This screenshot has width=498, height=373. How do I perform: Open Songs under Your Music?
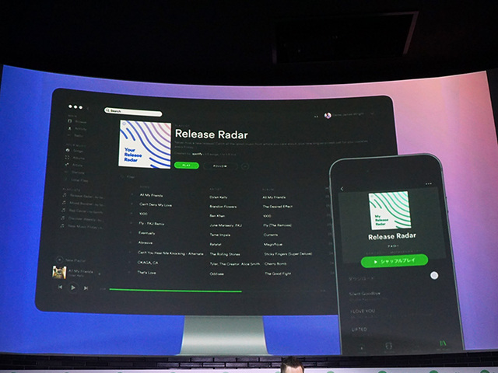[75, 151]
